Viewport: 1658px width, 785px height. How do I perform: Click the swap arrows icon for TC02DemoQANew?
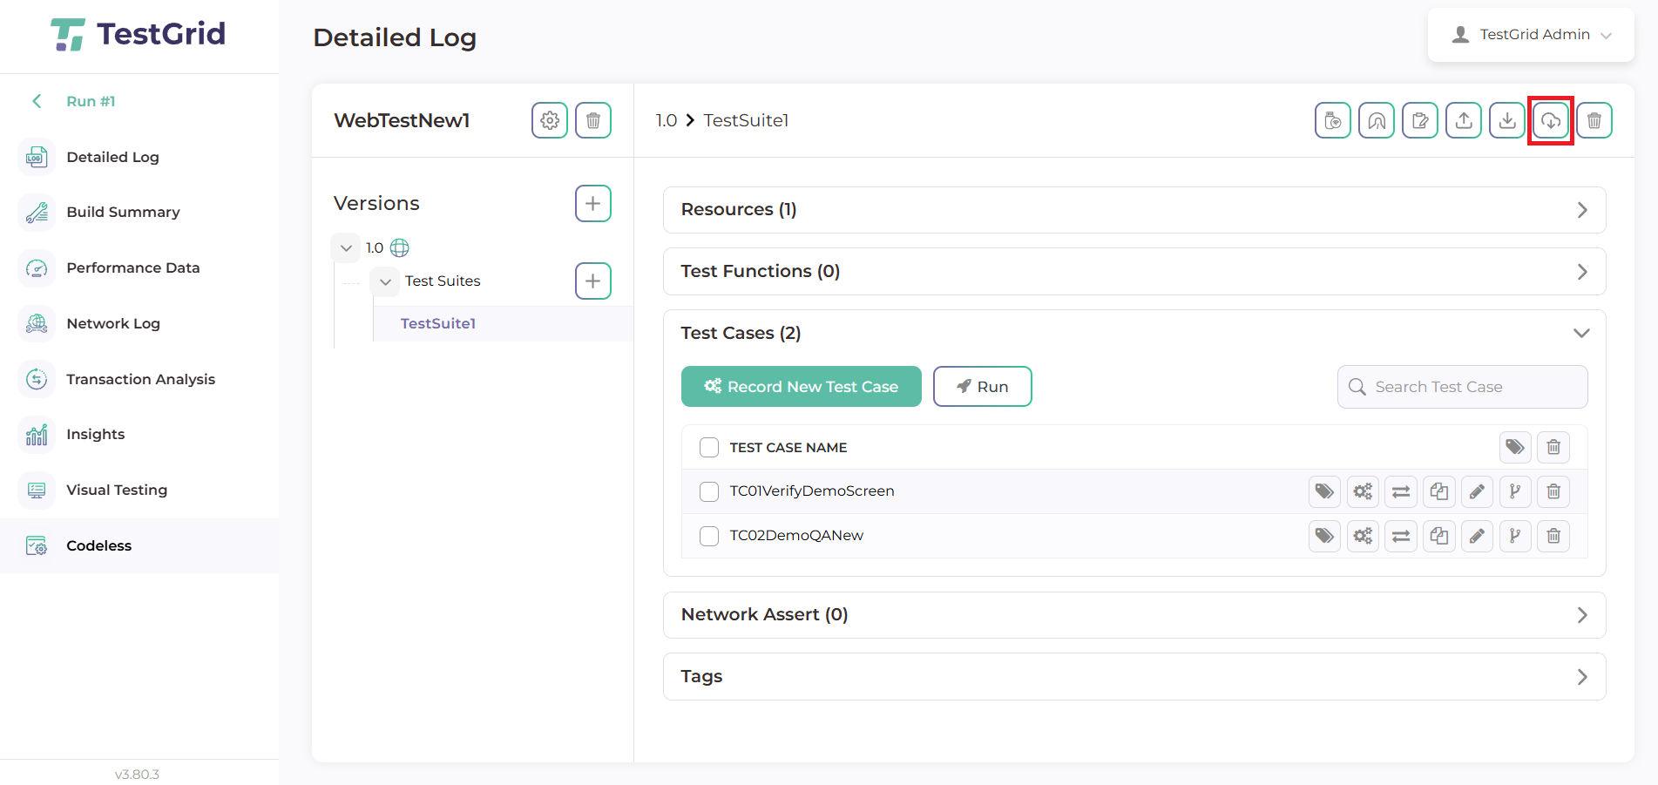[1401, 536]
